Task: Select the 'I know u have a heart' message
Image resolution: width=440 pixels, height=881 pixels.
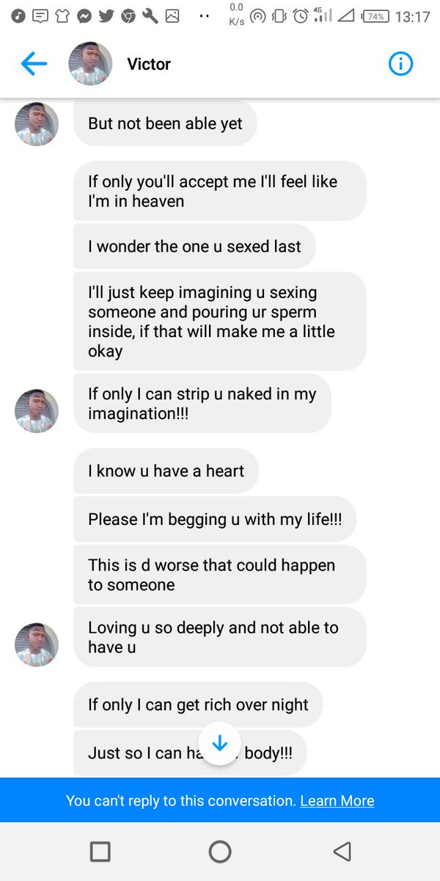Action: tap(166, 471)
